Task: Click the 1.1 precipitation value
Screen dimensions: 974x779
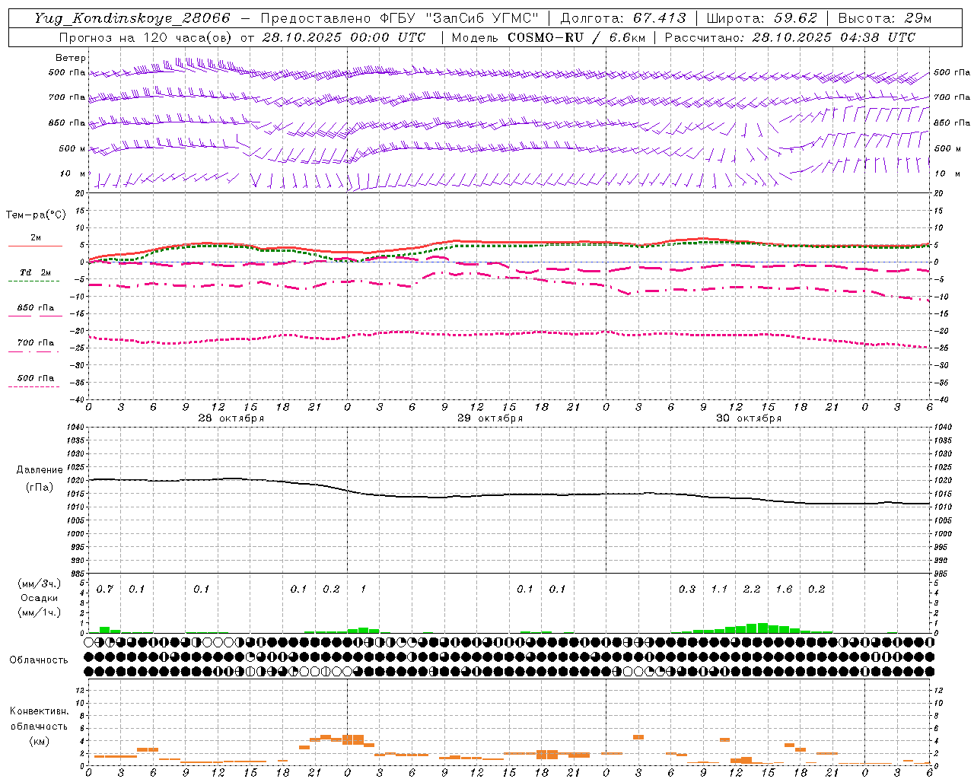Action: 719,590
